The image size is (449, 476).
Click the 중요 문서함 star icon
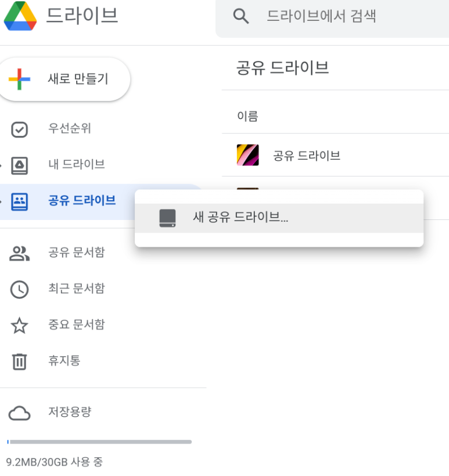19,326
